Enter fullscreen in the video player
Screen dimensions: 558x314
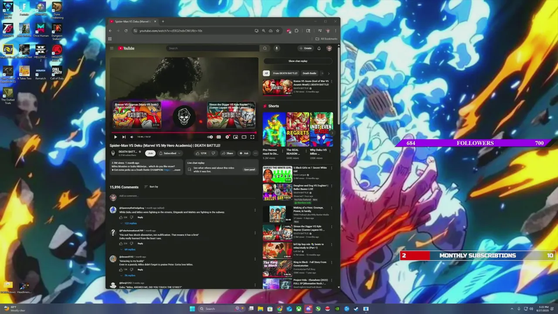coord(252,137)
